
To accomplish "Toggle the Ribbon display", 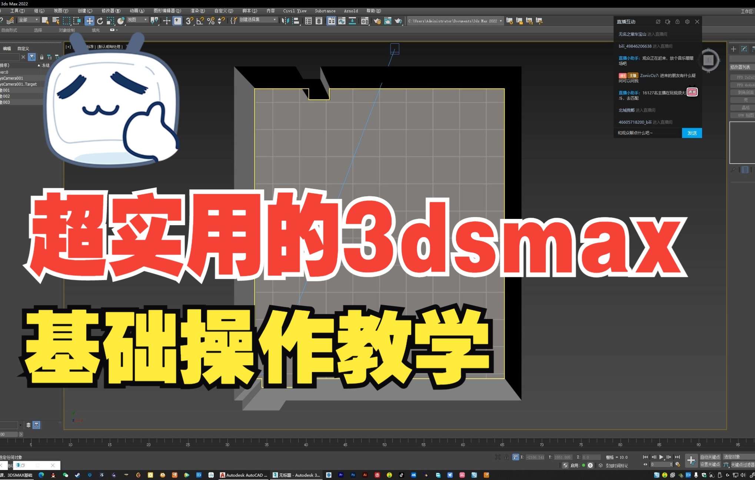I will pyautogui.click(x=331, y=21).
